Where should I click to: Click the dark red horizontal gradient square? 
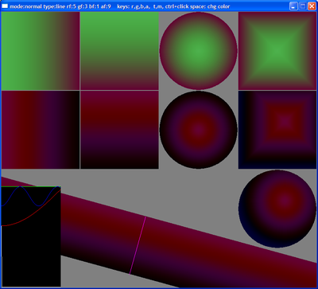click(x=41, y=130)
